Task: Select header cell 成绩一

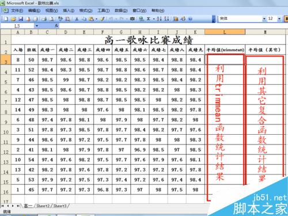Action: coord(47,50)
